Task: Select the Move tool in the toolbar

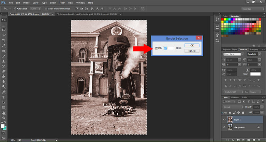Action: [x=3, y=20]
